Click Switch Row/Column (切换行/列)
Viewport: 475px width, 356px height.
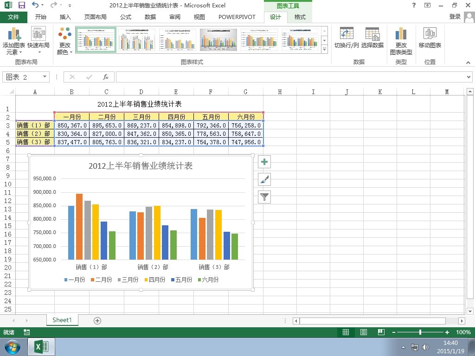click(347, 38)
